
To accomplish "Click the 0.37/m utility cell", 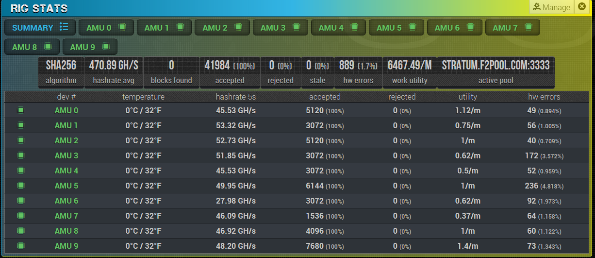I will coord(468,216).
